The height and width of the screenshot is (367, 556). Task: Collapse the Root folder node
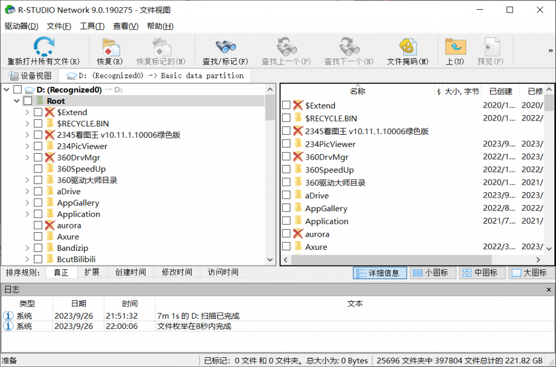click(x=17, y=101)
